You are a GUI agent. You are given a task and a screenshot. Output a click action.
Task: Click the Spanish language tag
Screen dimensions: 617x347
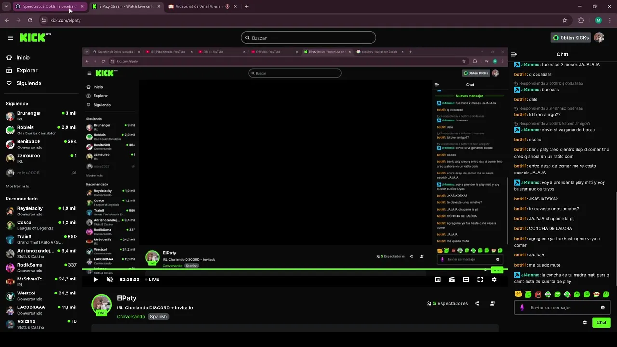(158, 317)
